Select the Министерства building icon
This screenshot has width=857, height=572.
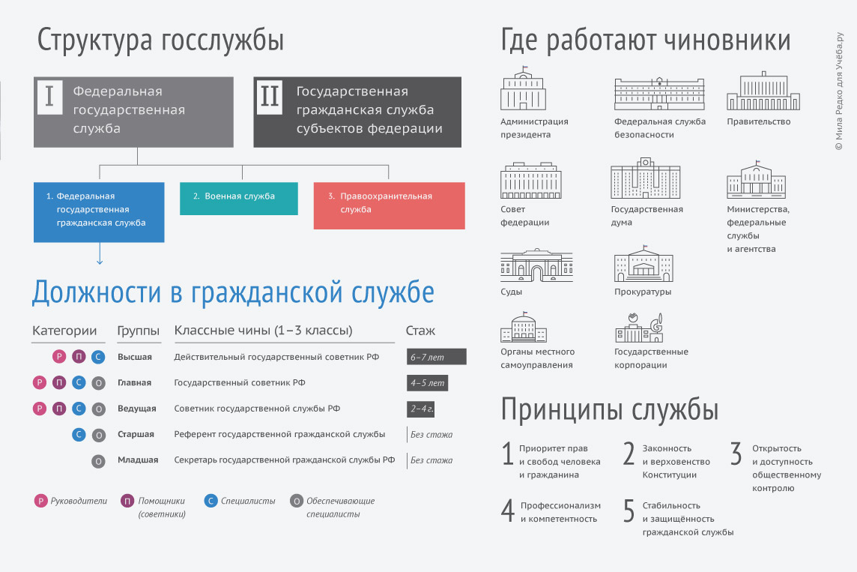(757, 180)
